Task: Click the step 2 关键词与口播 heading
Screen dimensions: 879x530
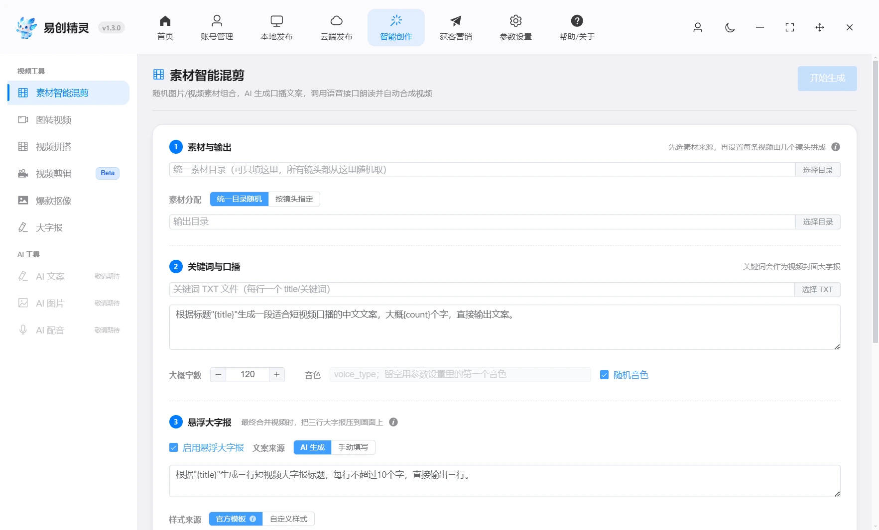Action: [214, 267]
